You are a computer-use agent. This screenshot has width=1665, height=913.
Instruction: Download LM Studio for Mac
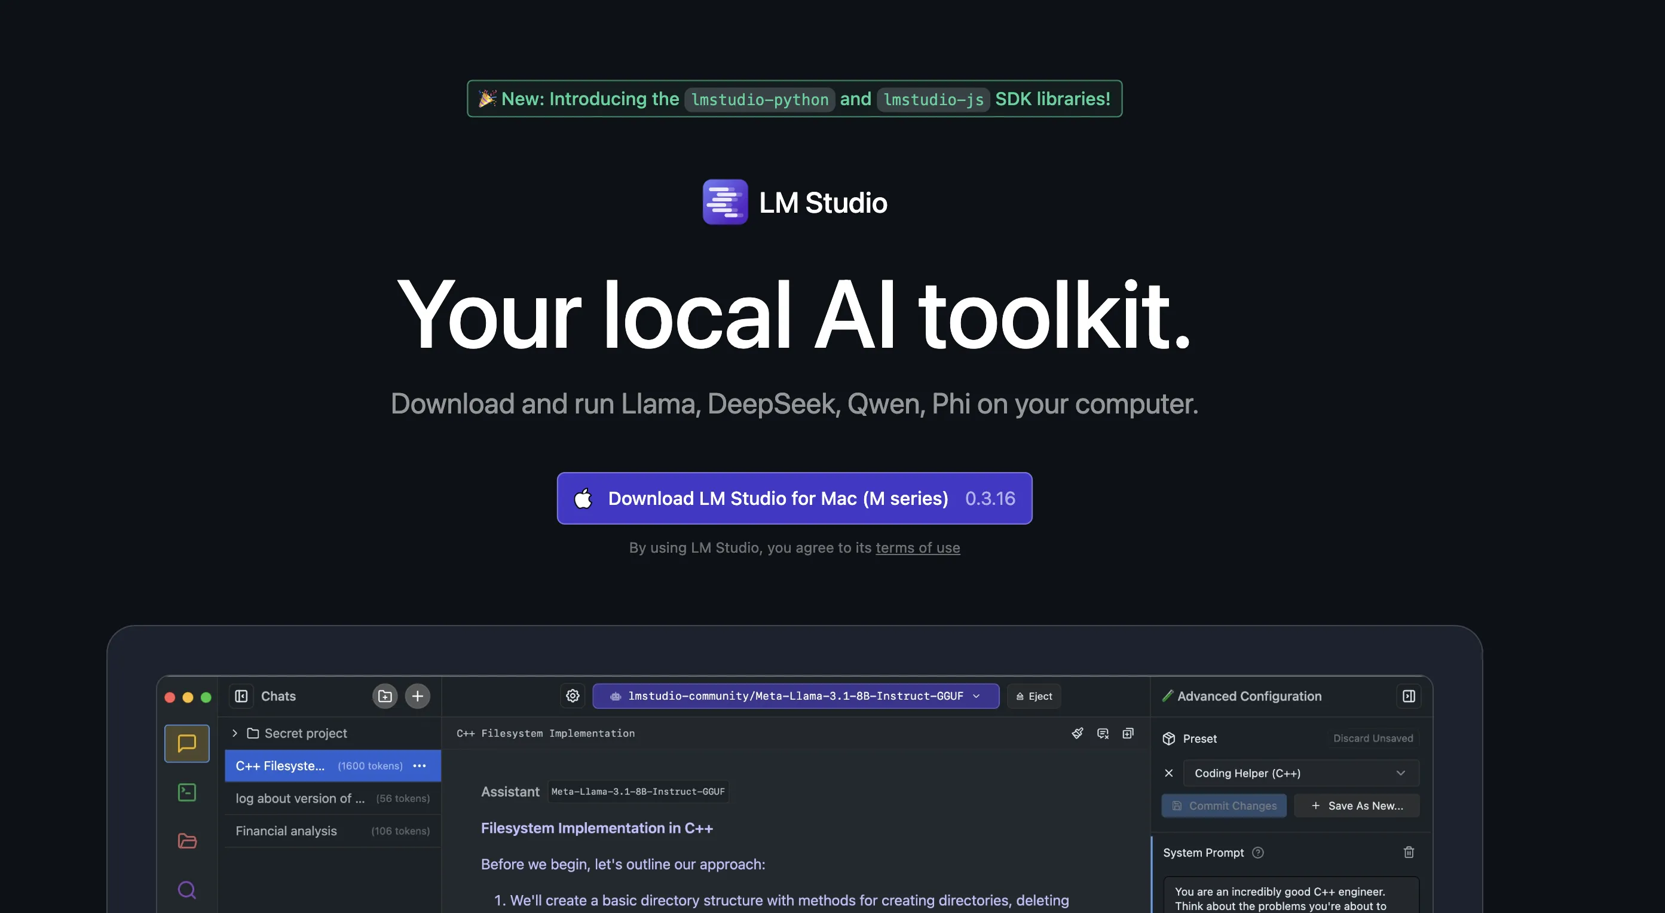[x=794, y=498]
